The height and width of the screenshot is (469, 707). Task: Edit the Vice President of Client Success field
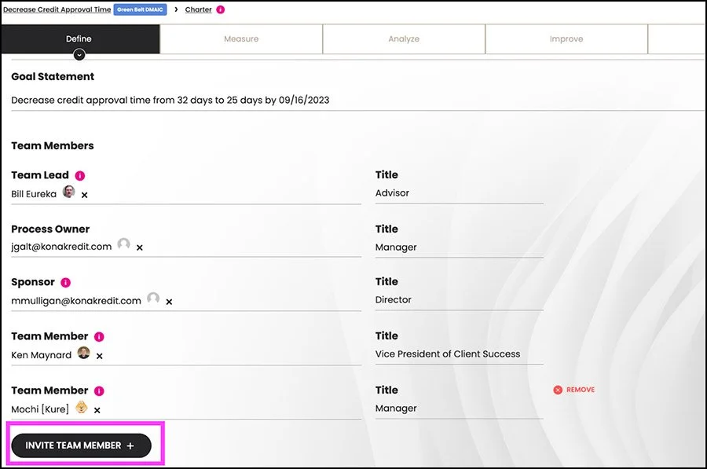point(460,354)
